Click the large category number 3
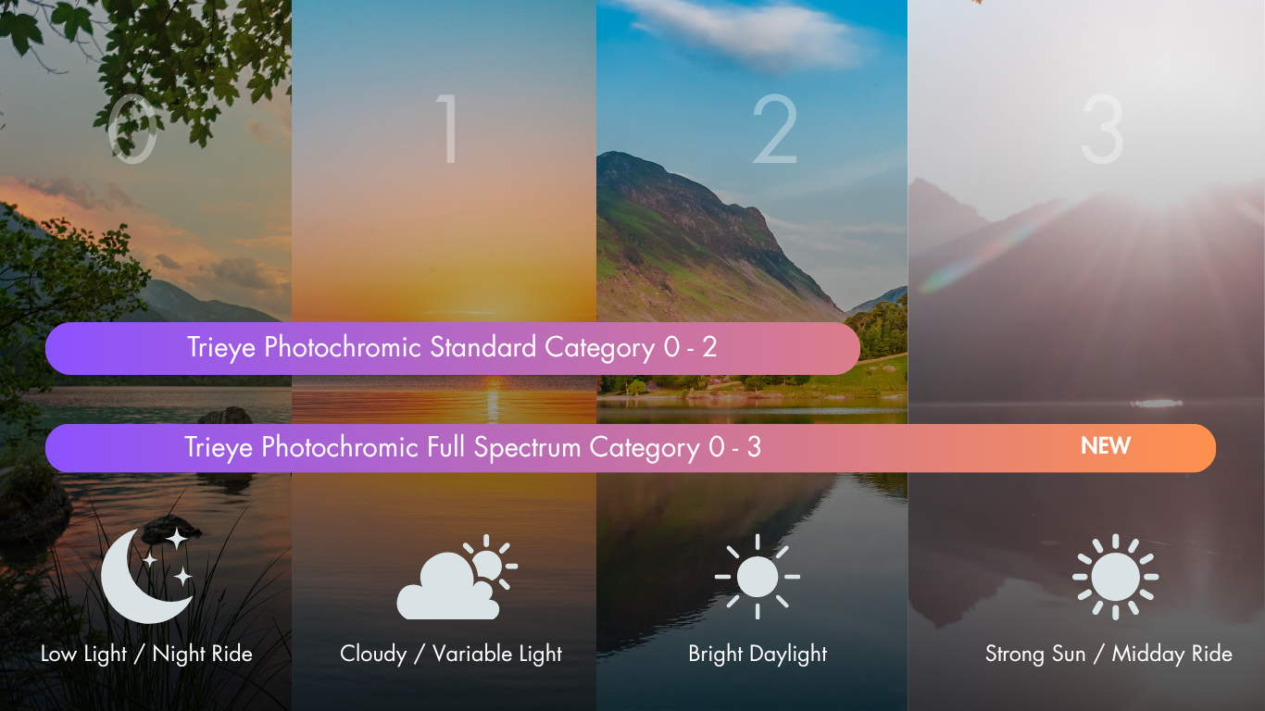Viewport: 1265px width, 711px height. click(1102, 131)
